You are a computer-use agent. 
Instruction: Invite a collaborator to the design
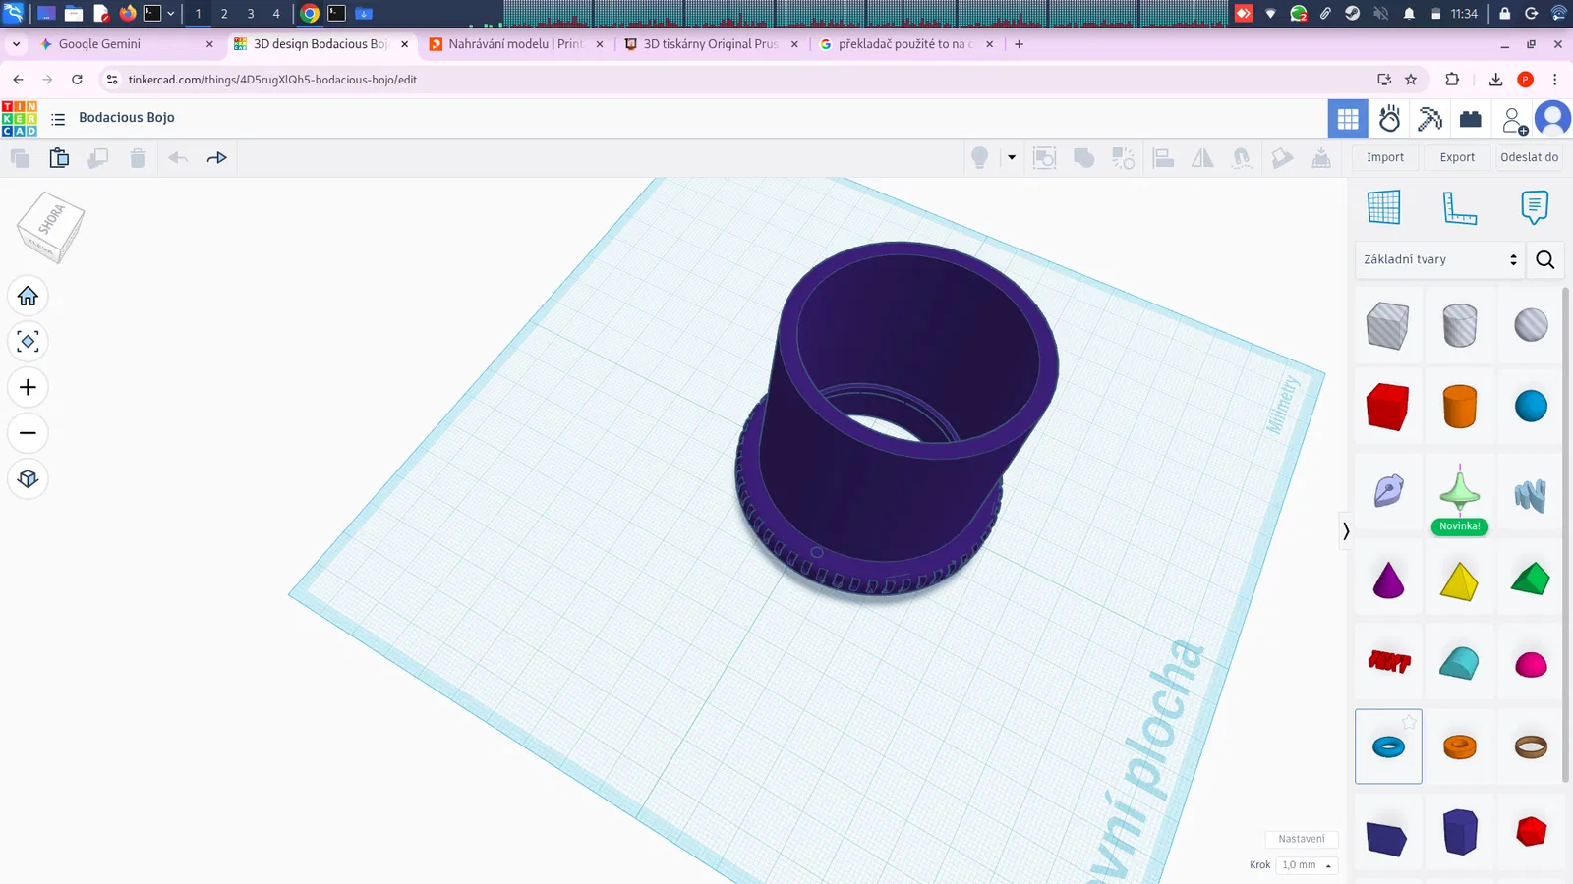click(x=1515, y=120)
